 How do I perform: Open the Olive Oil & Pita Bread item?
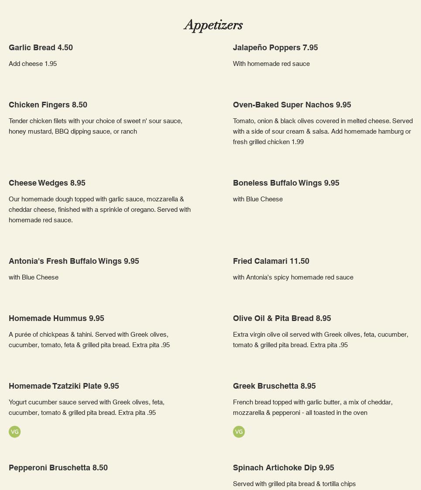tap(282, 318)
